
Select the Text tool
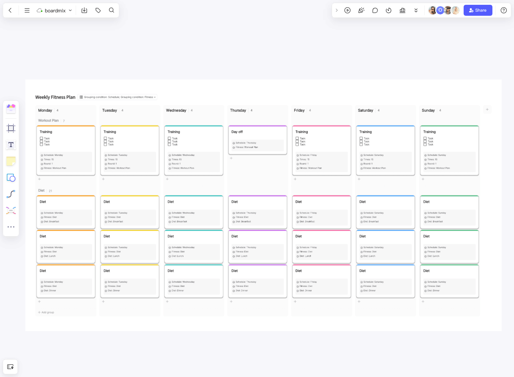11,145
